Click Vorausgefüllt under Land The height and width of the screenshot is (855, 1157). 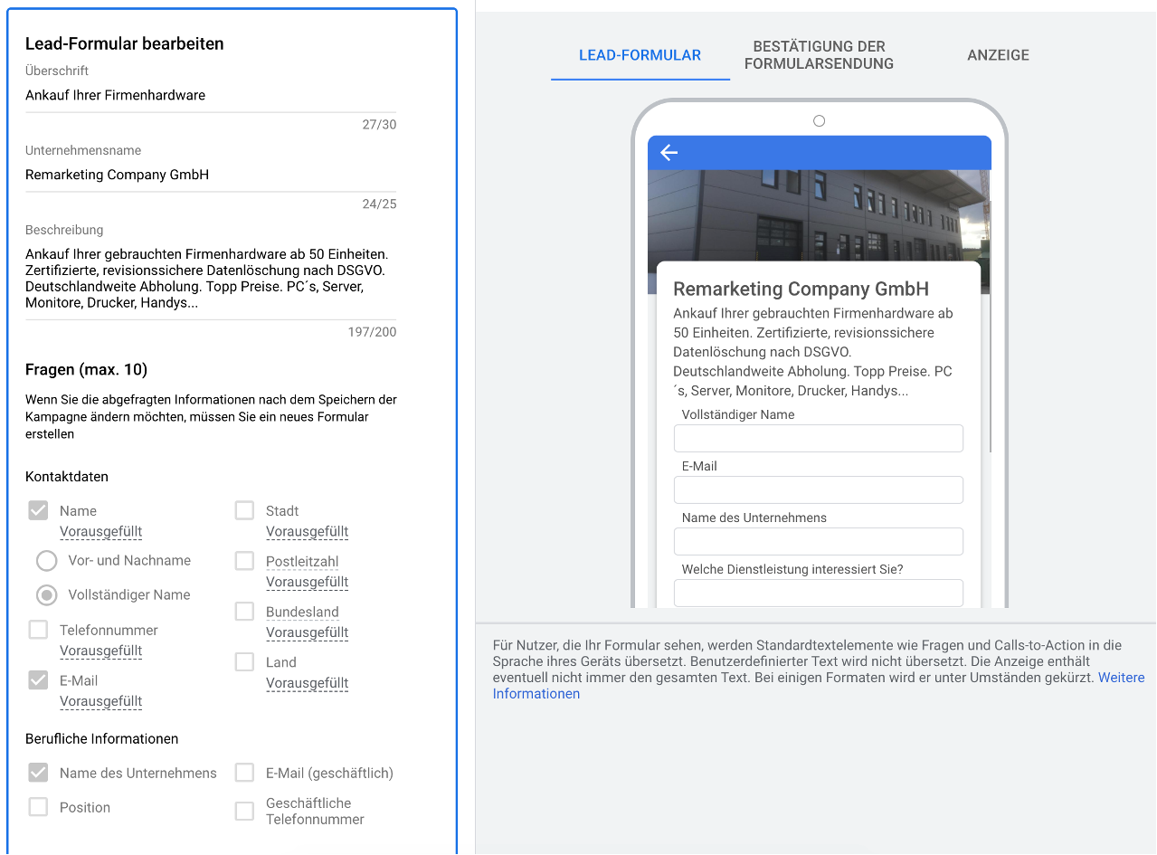(x=307, y=684)
